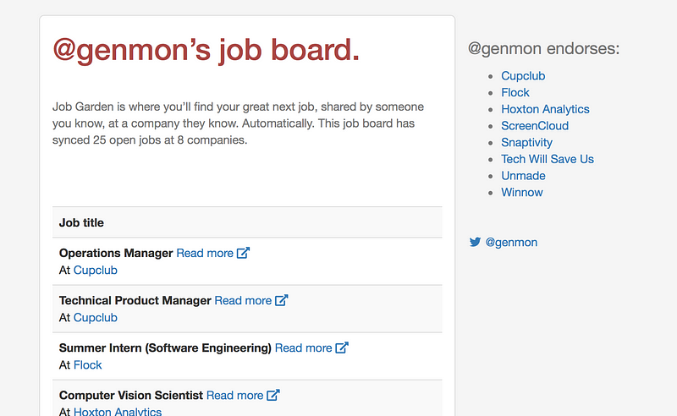This screenshot has width=677, height=416.
Task: Open Tech Will Save Us link
Action: (x=547, y=159)
